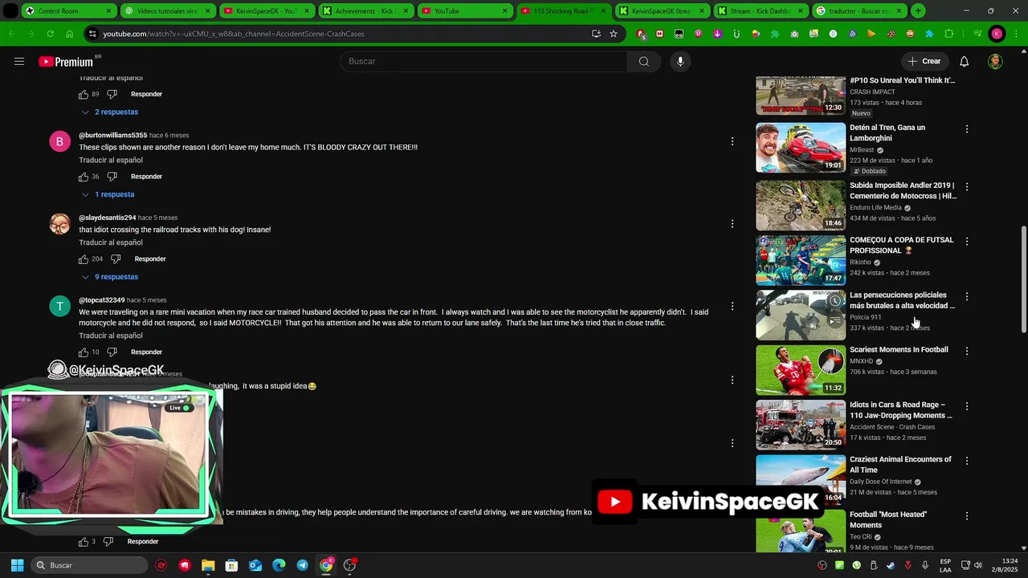The height and width of the screenshot is (578, 1028).
Task: Open Idiots in Cars & Road Rage thumbnail
Action: pyautogui.click(x=801, y=425)
